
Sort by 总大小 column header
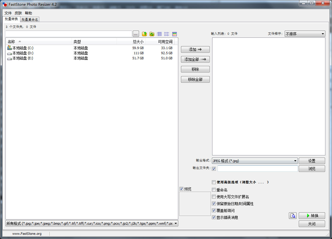point(131,42)
